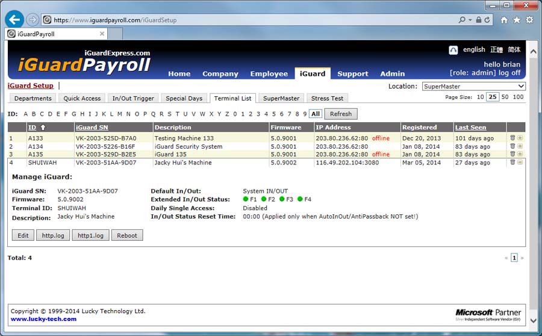This screenshot has width=542, height=336.
Task: Click the security lock icon in address bar
Action: (478, 20)
